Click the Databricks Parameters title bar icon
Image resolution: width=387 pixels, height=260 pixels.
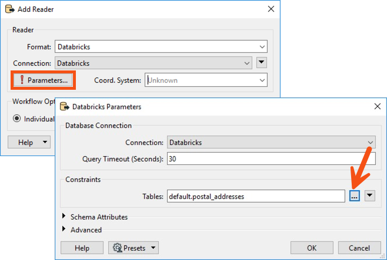tap(65, 106)
